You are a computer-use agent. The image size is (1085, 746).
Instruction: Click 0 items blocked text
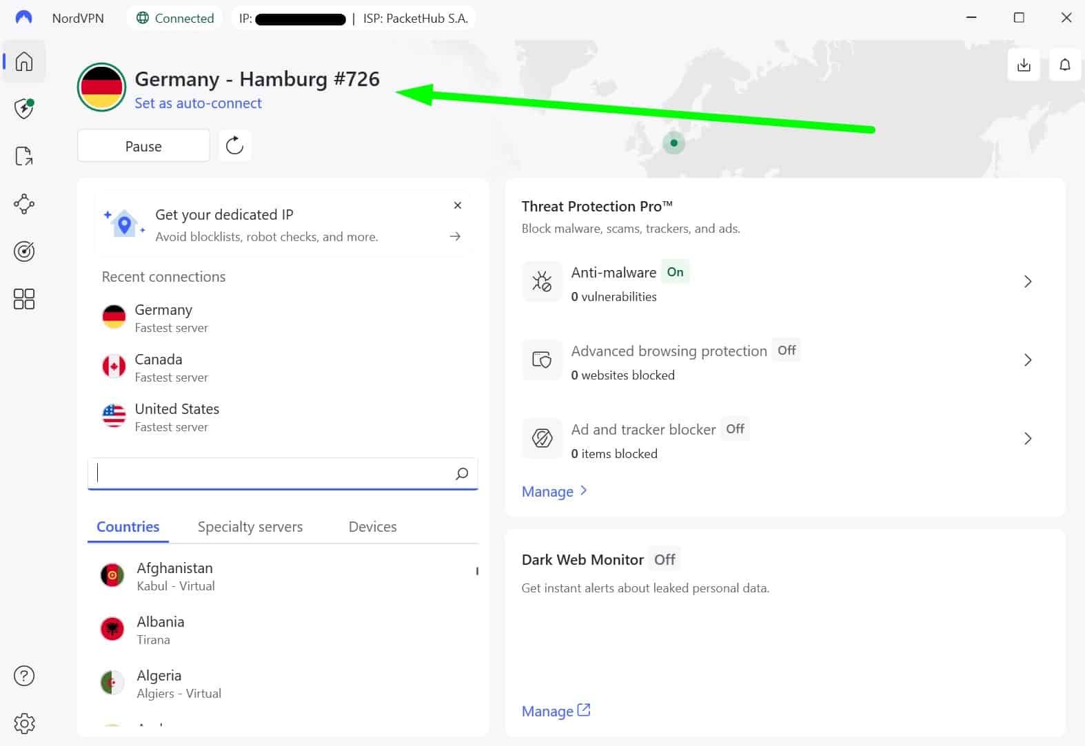tap(614, 454)
